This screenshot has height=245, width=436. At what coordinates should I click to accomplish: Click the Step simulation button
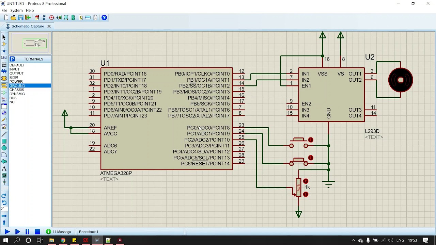click(17, 232)
